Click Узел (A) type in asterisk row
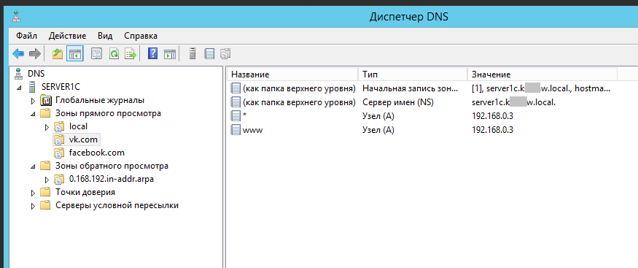Image resolution: width=638 pixels, height=268 pixels. coord(378,116)
